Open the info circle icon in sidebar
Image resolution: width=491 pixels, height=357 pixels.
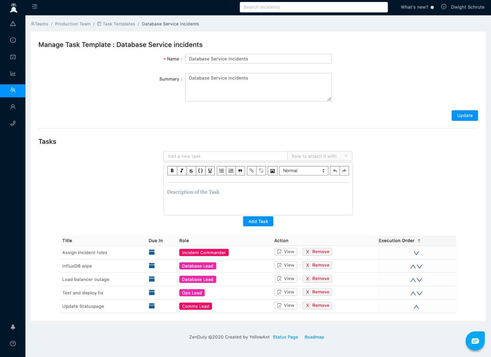[x=13, y=40]
